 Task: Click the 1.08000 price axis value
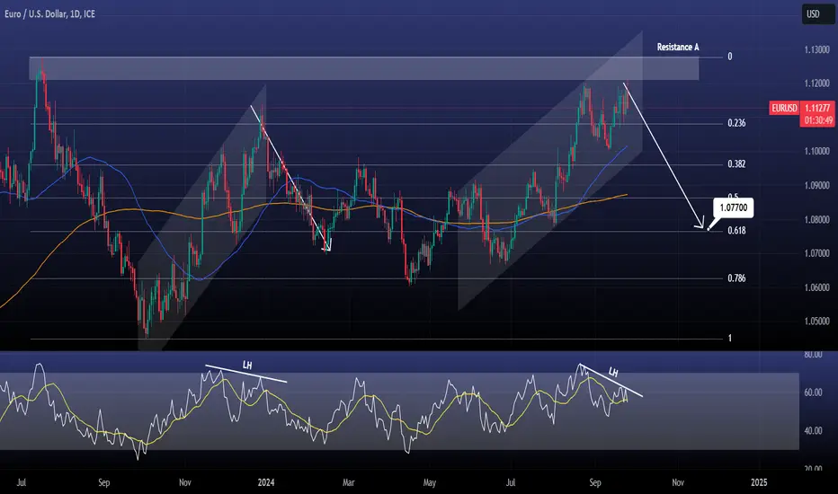(817, 219)
